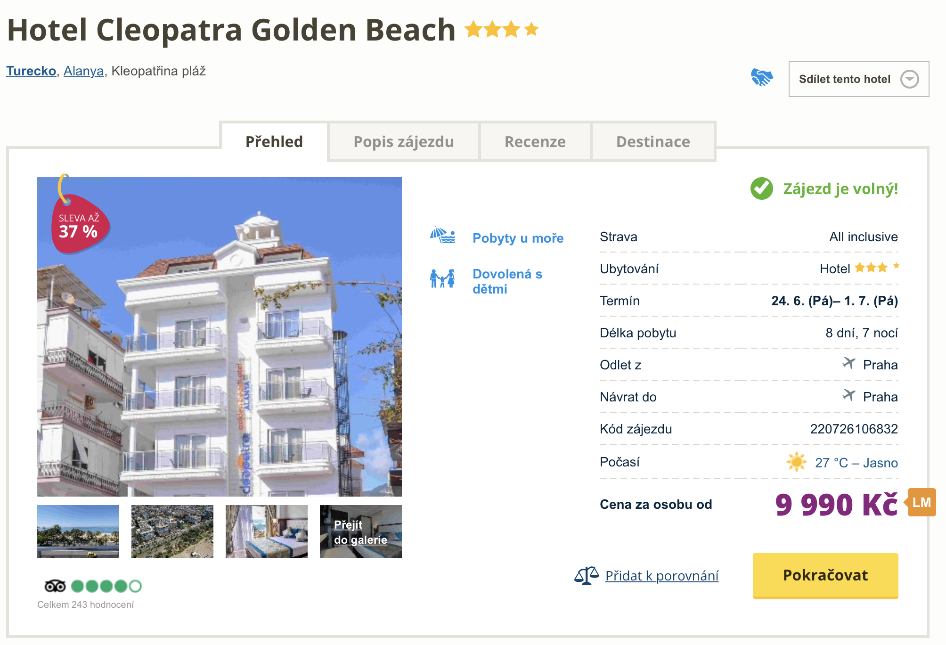This screenshot has width=946, height=645.
Task: Switch to the Popis zájezdu tab
Action: (x=403, y=142)
